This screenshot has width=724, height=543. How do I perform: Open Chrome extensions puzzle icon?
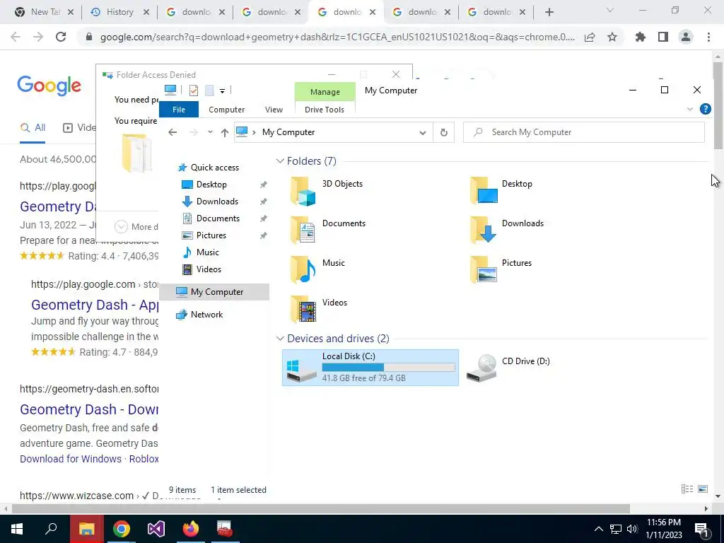pos(640,37)
